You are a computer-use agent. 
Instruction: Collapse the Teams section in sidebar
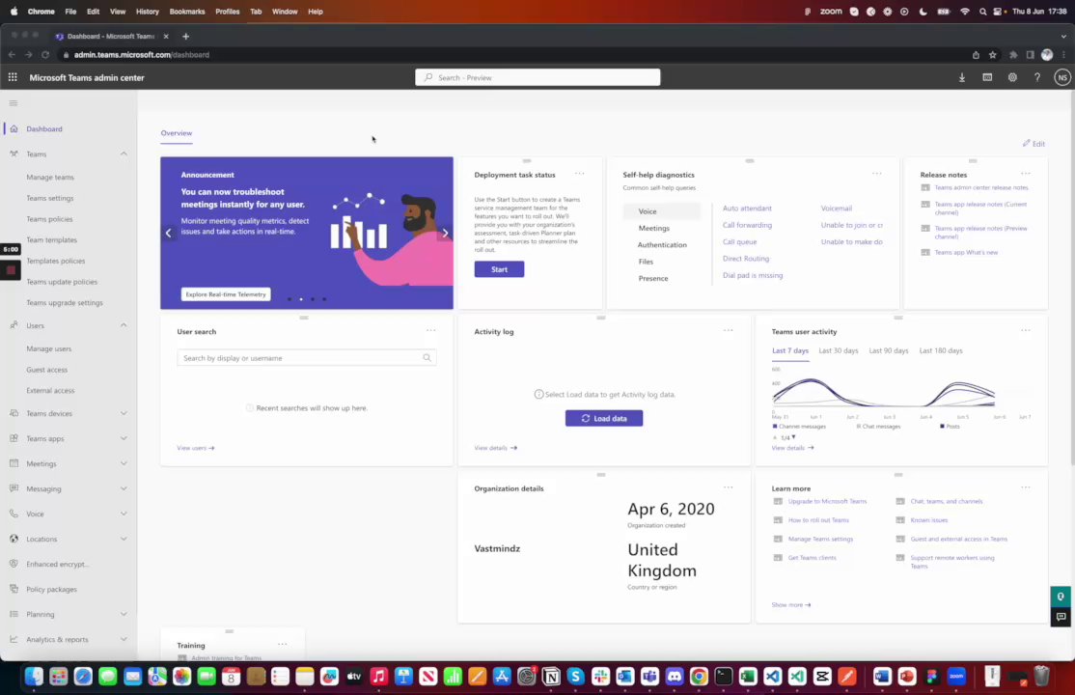pyautogui.click(x=124, y=153)
